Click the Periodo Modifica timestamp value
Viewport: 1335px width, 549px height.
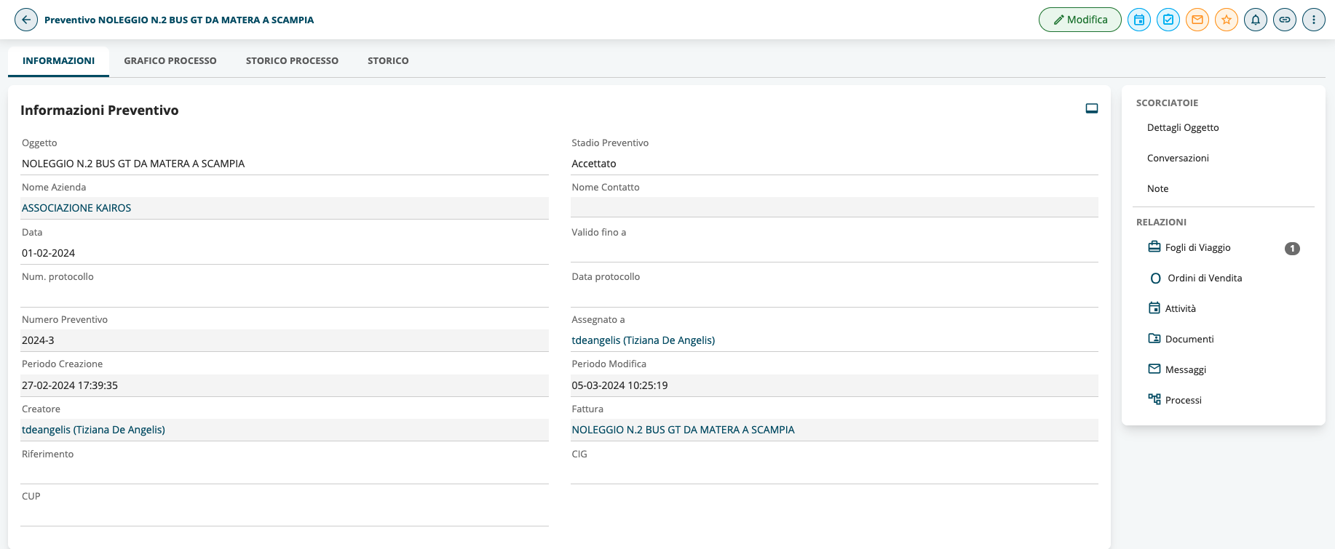coord(619,385)
